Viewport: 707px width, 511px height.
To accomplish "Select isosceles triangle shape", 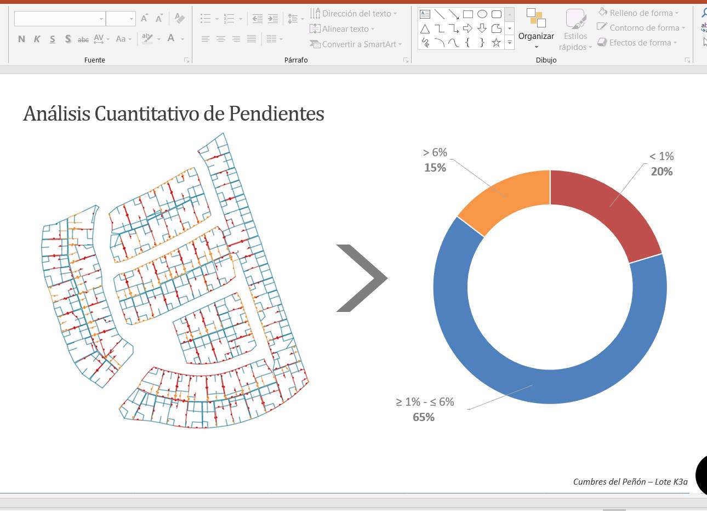I will coord(425,29).
